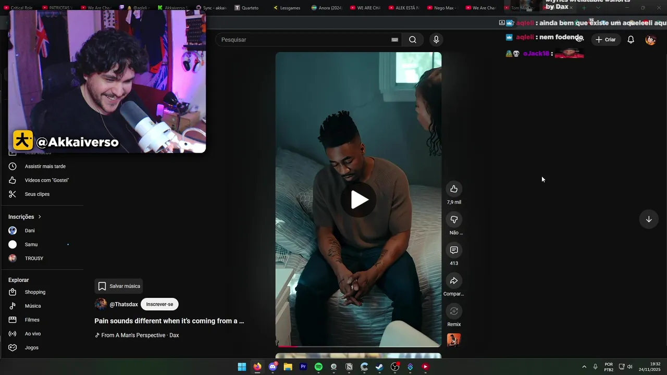Search with voice microphone button

point(436,40)
